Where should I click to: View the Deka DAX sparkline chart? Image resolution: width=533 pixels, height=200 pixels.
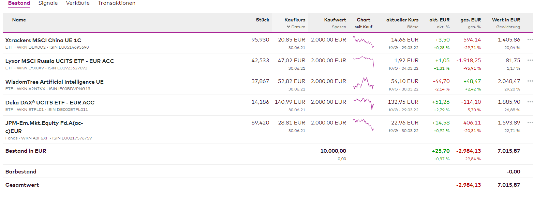coord(364,103)
